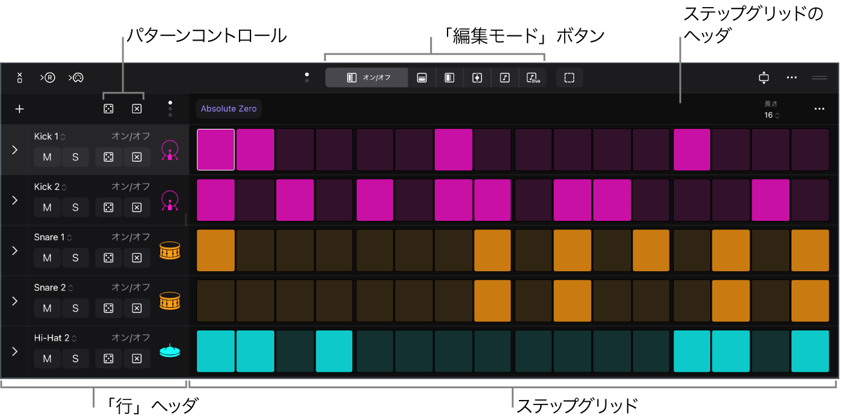Click the header randomize all rows dice icon
Viewport: 841px width, 418px height.
tap(108, 109)
